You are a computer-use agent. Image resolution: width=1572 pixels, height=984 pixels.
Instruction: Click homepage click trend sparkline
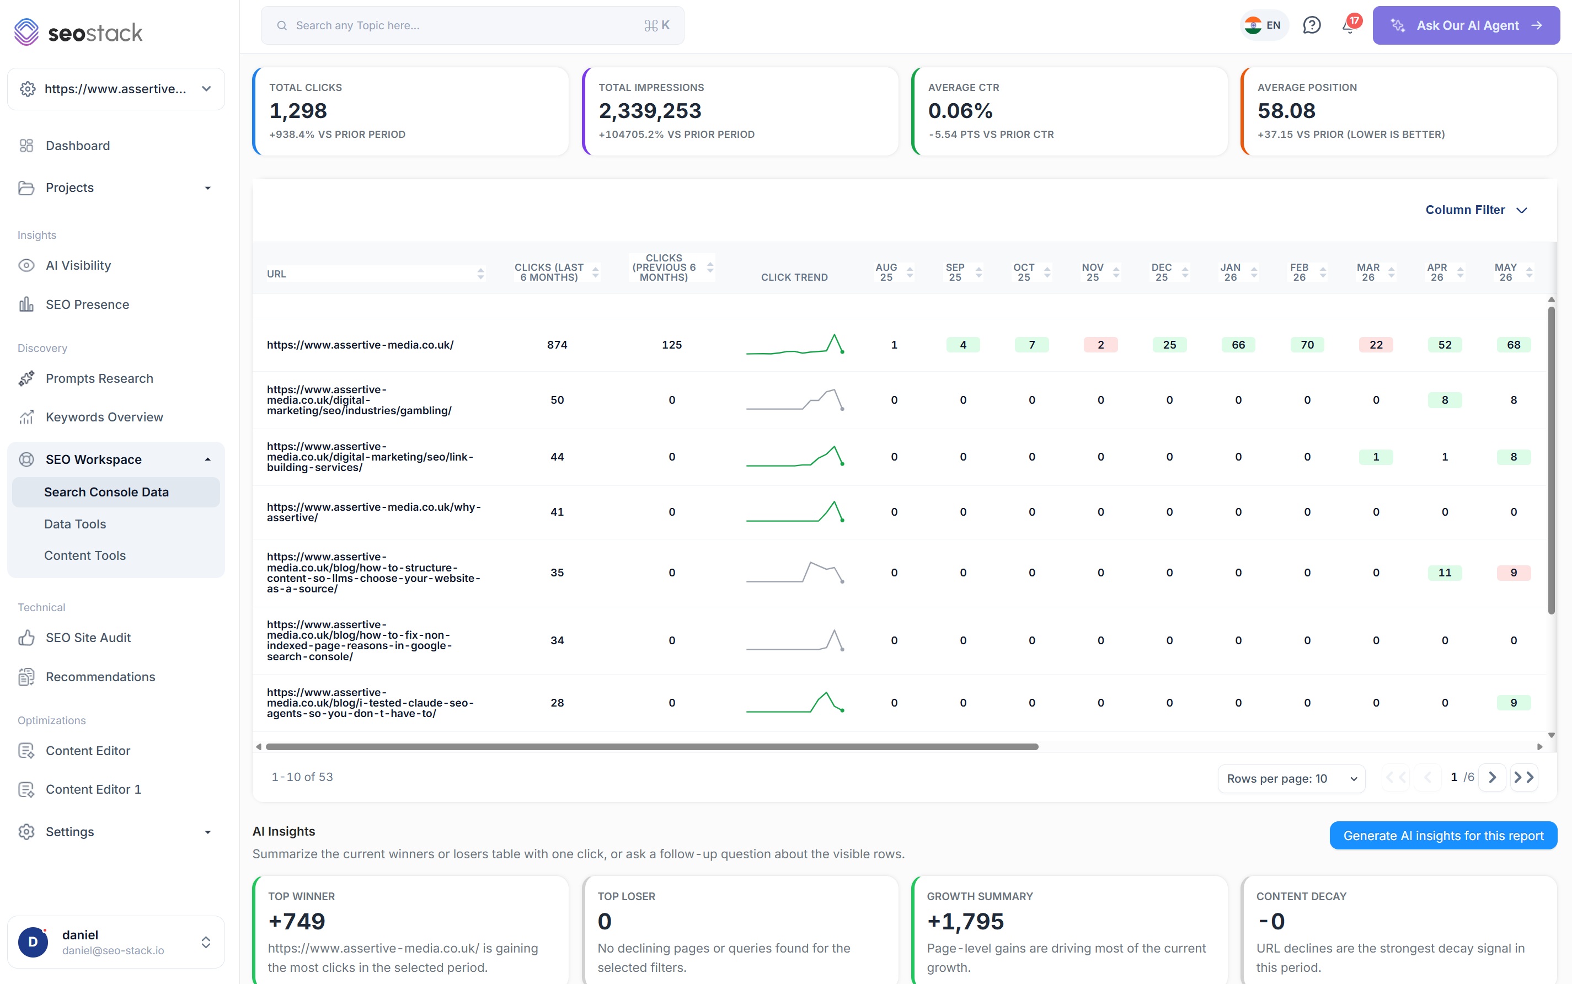coord(795,345)
